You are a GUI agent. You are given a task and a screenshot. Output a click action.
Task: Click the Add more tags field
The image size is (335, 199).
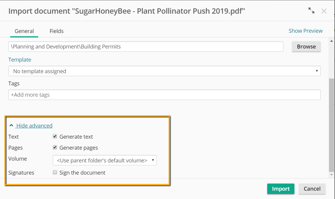point(164,95)
